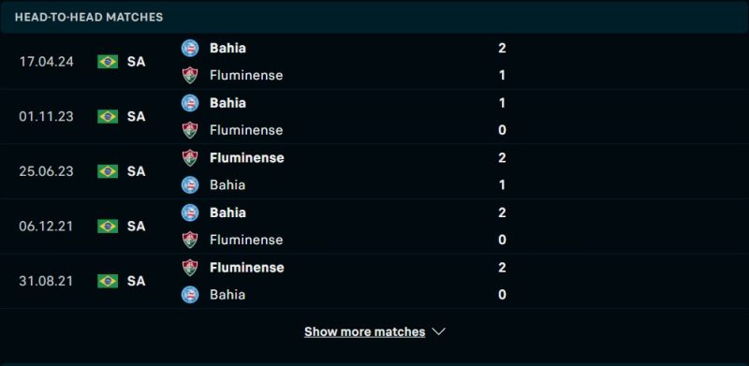The image size is (749, 366).
Task: Click Bahia crest in 31.08.21 match
Action: click(190, 294)
